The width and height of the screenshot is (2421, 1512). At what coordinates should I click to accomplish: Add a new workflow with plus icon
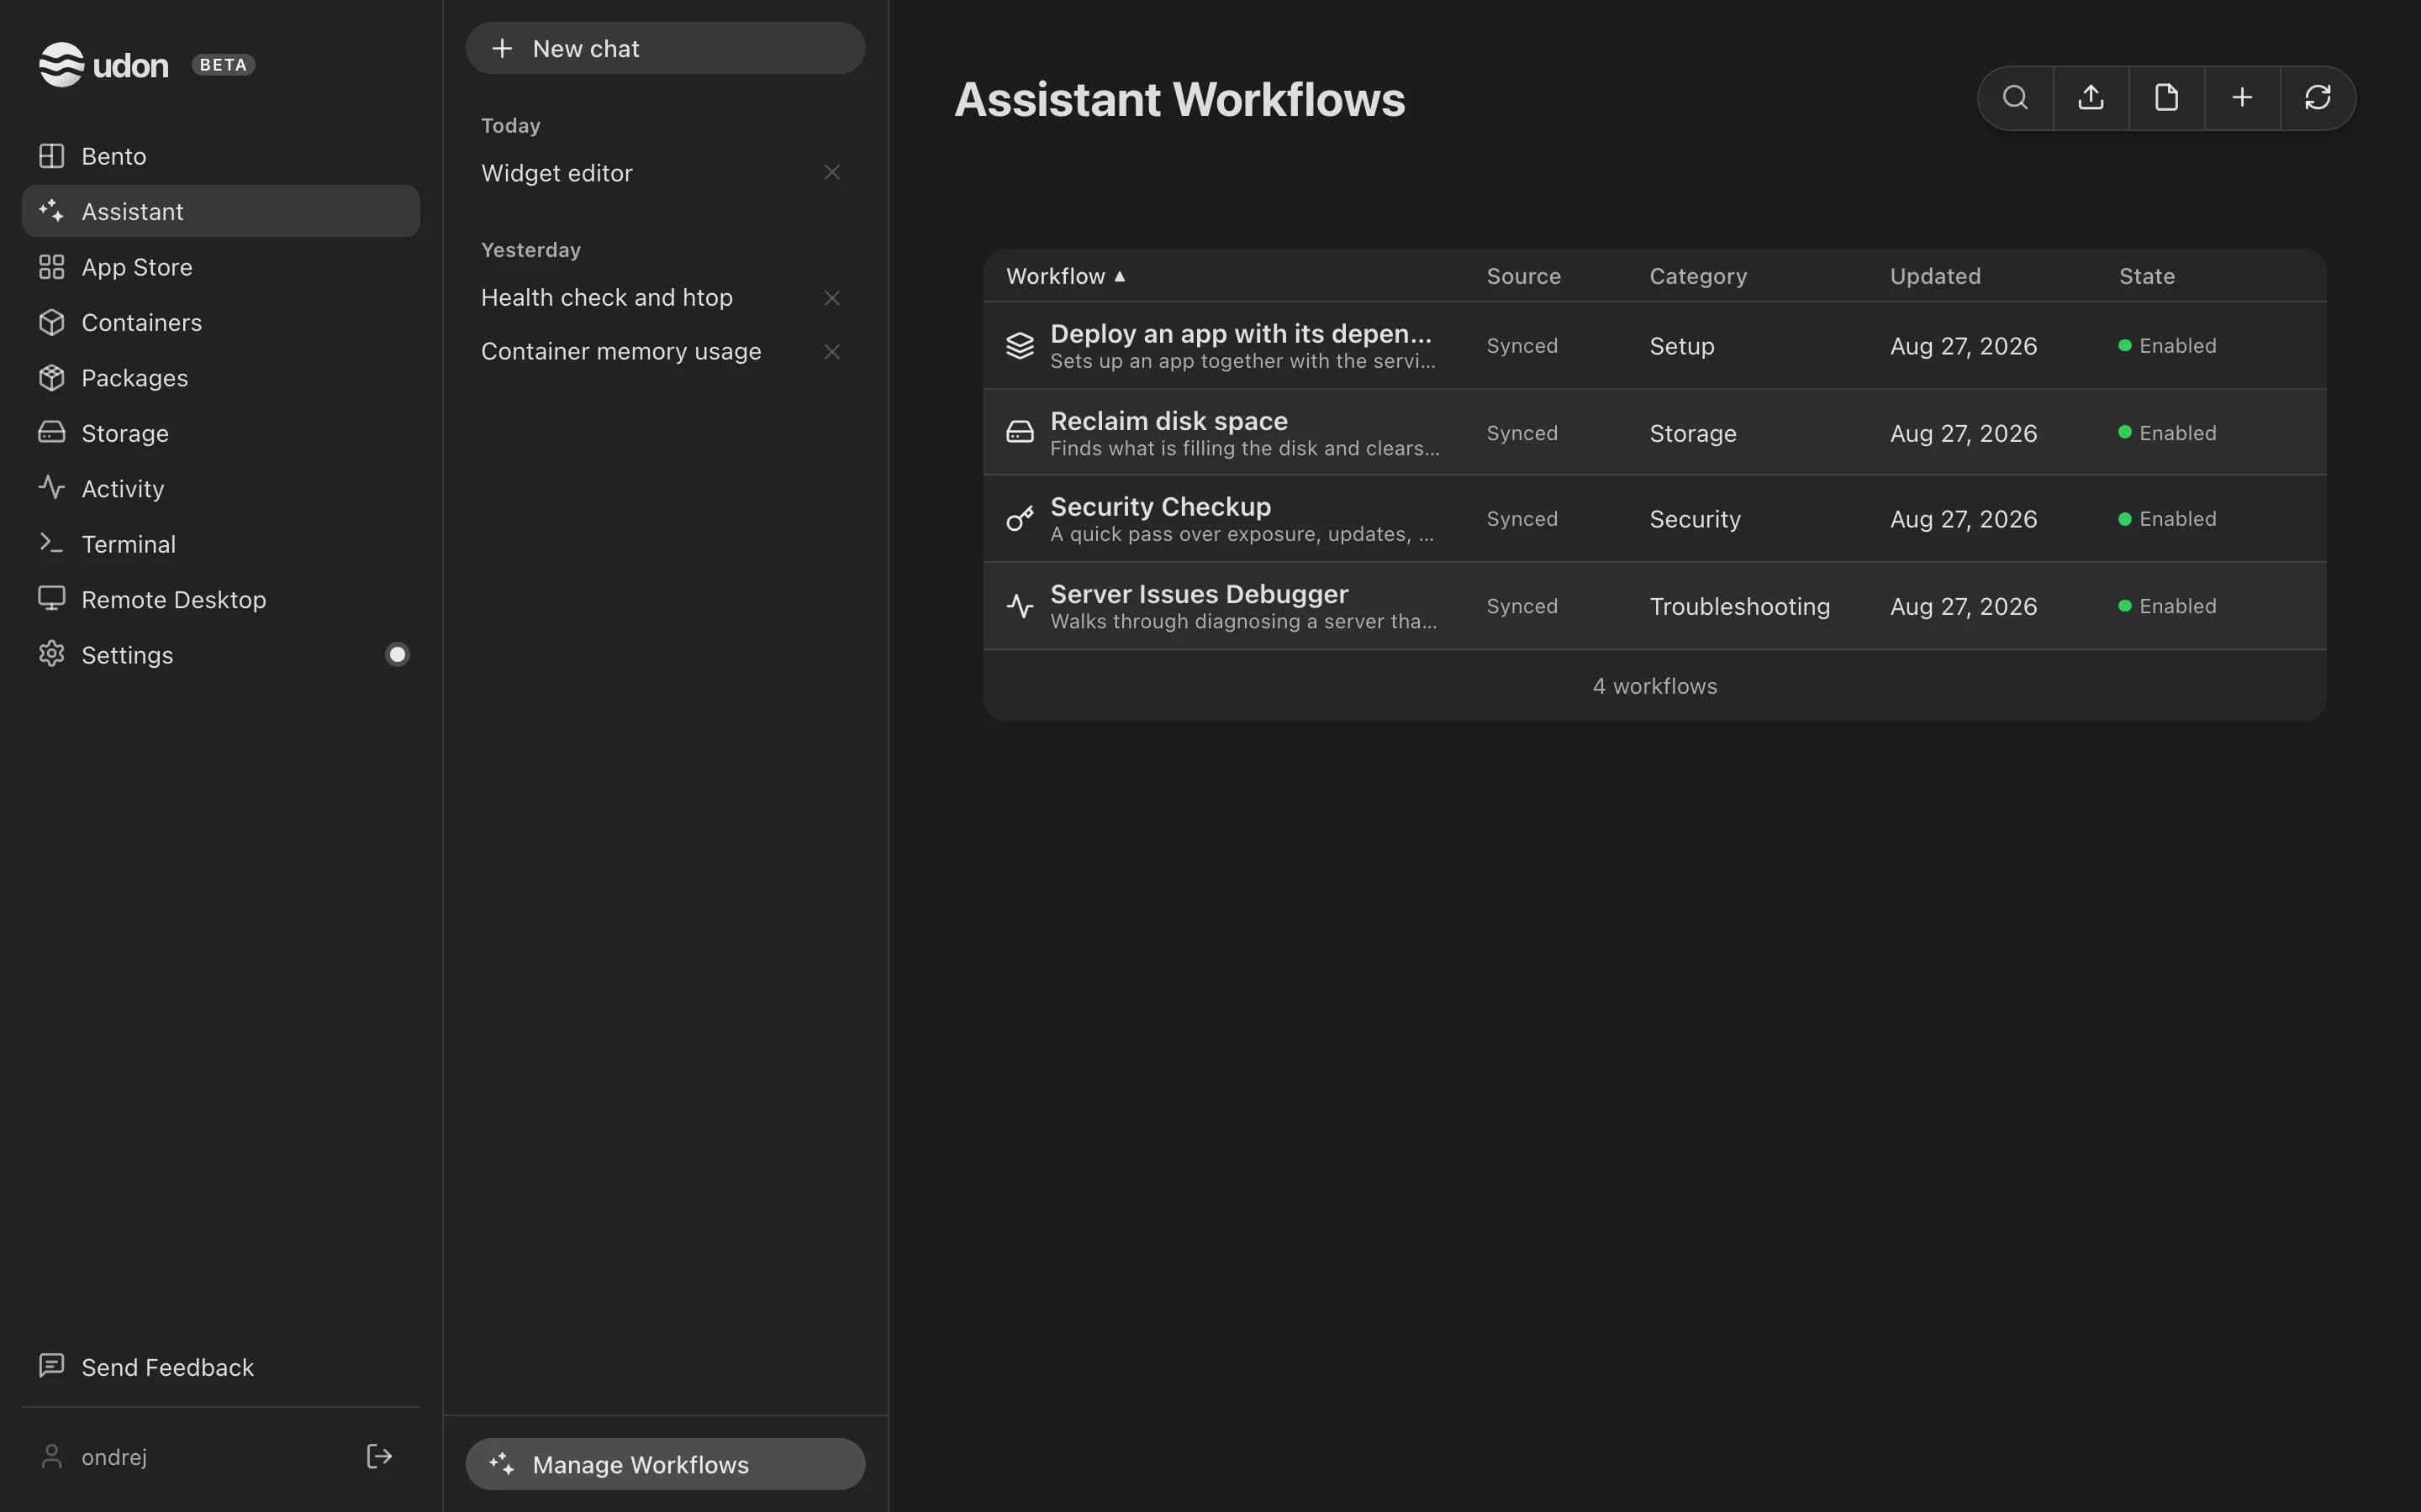click(2242, 98)
